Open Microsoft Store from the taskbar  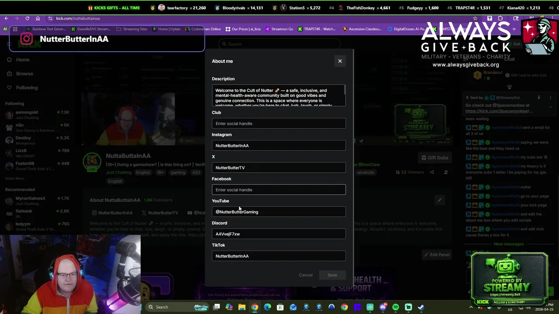(280, 307)
